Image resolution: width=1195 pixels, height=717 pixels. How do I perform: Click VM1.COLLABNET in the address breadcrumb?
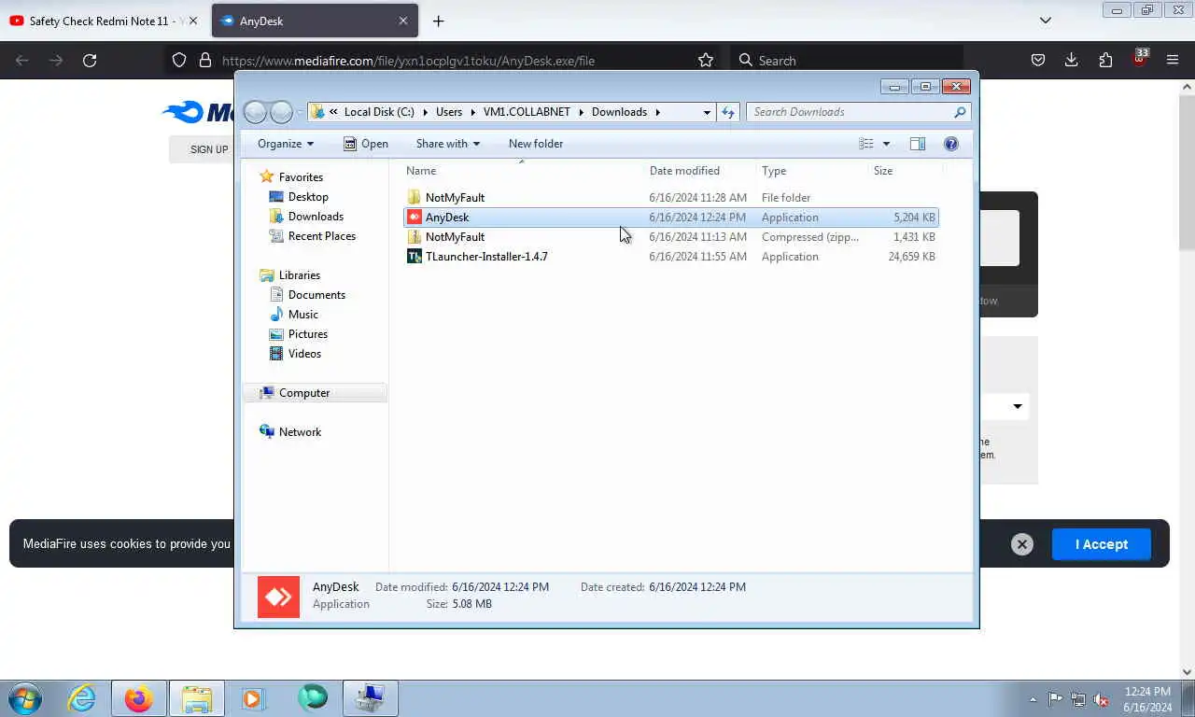click(x=527, y=112)
